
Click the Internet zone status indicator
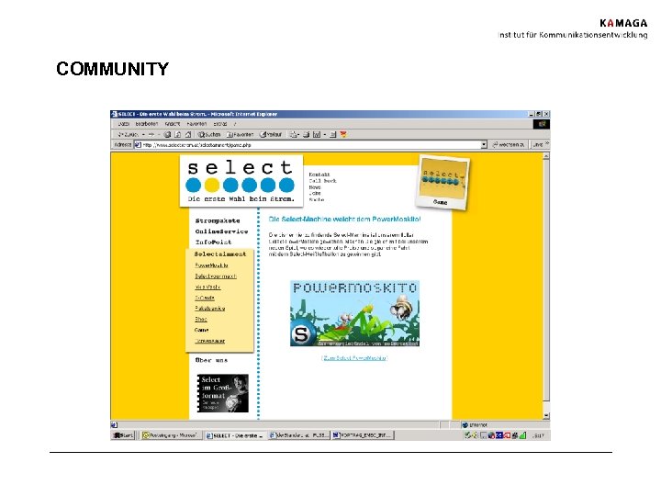click(475, 424)
